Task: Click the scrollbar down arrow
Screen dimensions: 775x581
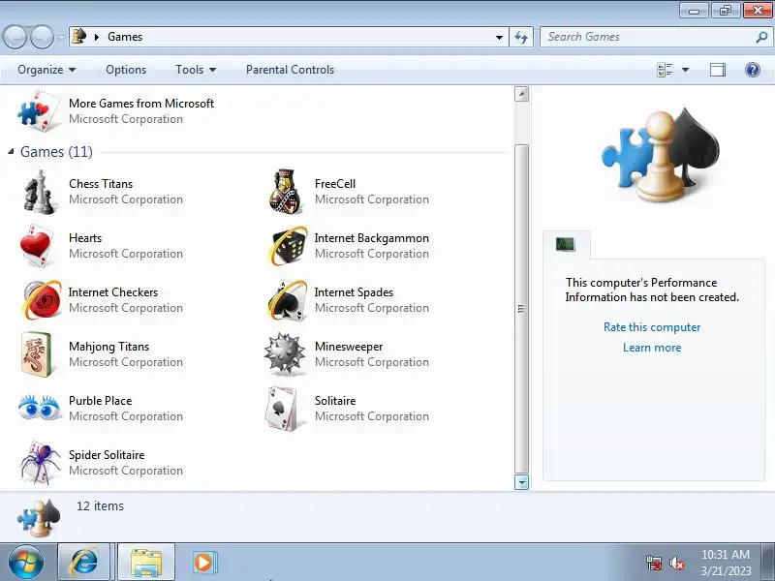Action: point(521,482)
